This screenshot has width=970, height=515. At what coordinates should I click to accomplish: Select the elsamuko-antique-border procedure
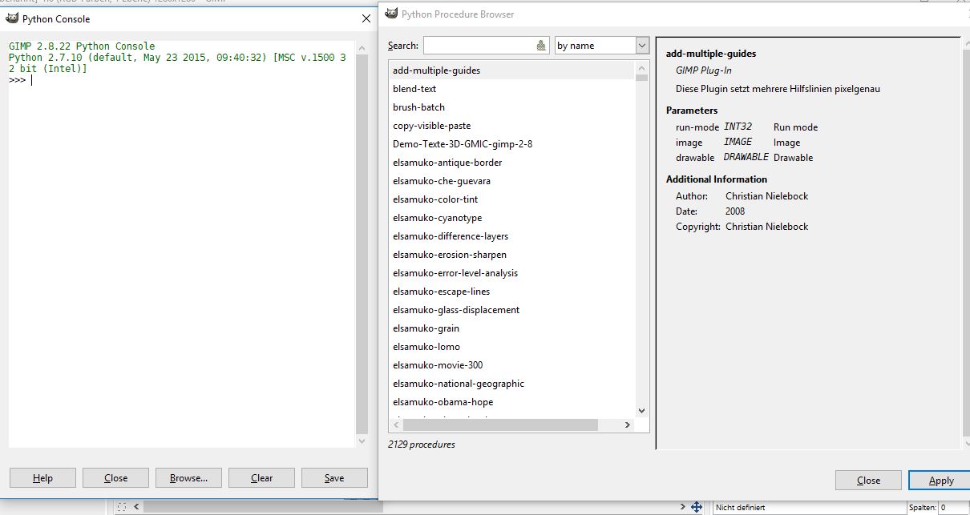[x=512, y=163]
